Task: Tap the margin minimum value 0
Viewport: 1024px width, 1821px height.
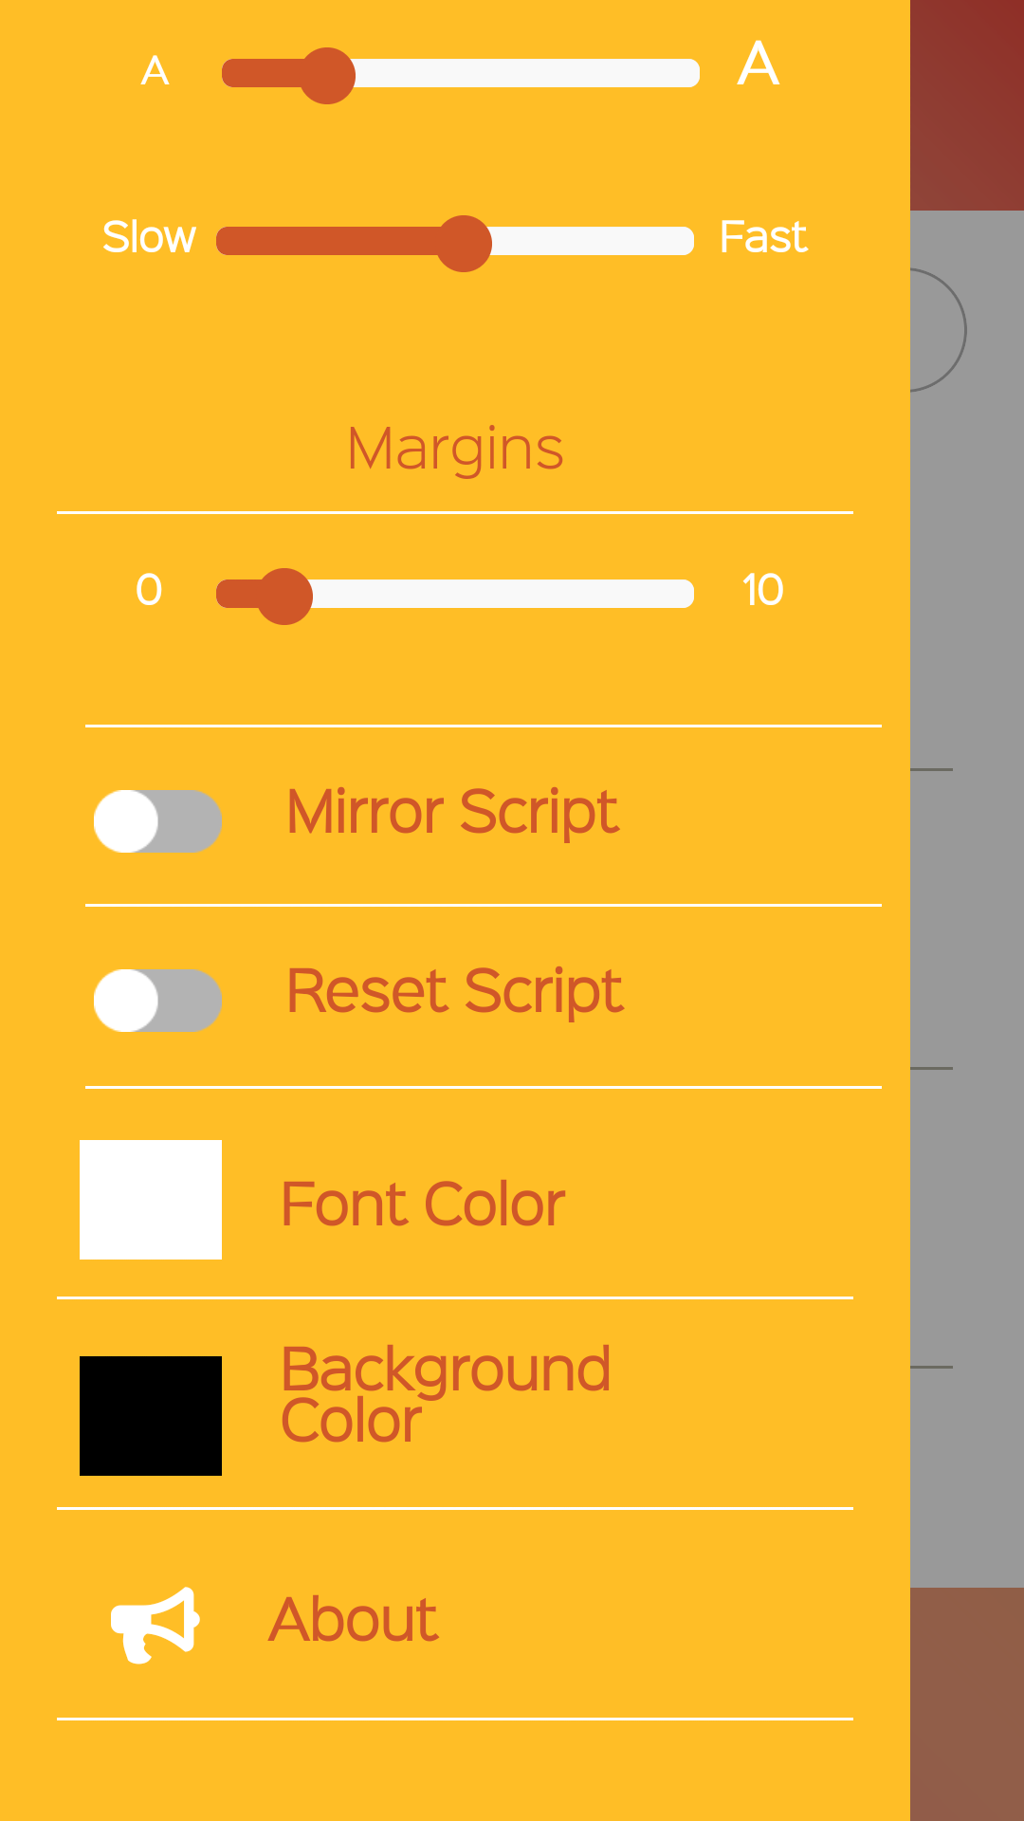Action: point(149,590)
